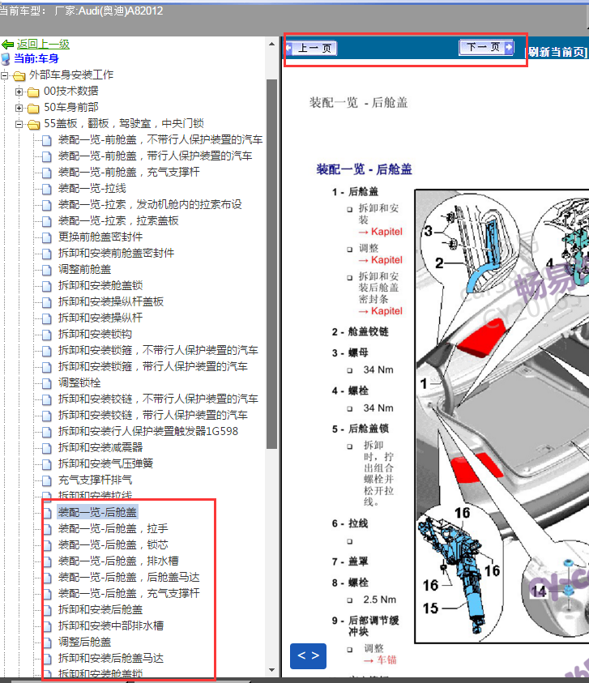Open 装配一览-前舱盖，不带行人保护装置的汽车
Viewport: 589px width, 683px height.
[x=160, y=139]
